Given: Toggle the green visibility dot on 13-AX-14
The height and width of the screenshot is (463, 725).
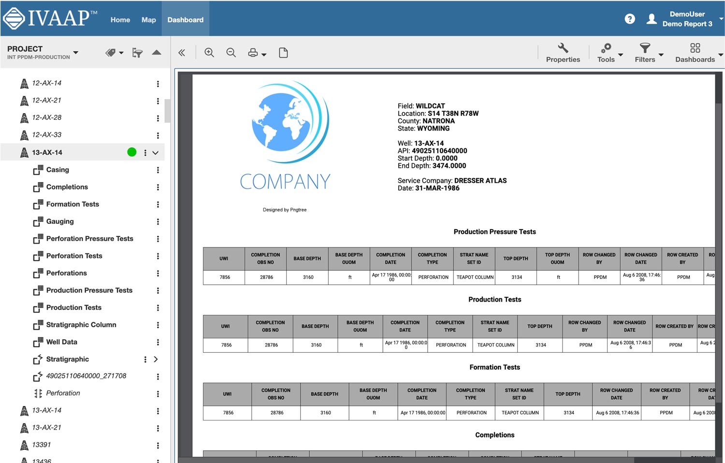Looking at the screenshot, I should coord(131,152).
